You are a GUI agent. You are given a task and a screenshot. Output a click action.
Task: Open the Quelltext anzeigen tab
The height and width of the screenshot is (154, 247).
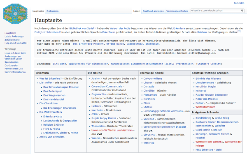click(153, 11)
